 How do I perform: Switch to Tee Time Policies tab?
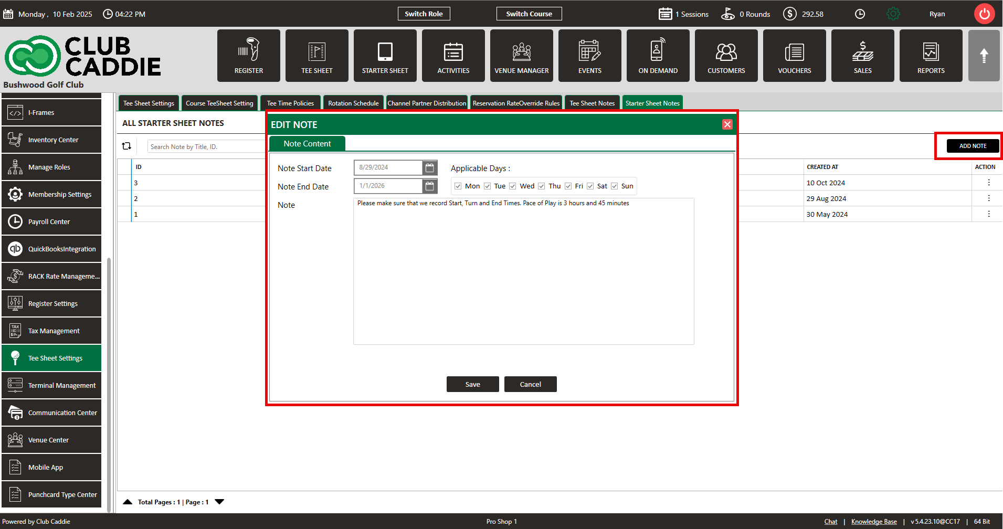290,103
